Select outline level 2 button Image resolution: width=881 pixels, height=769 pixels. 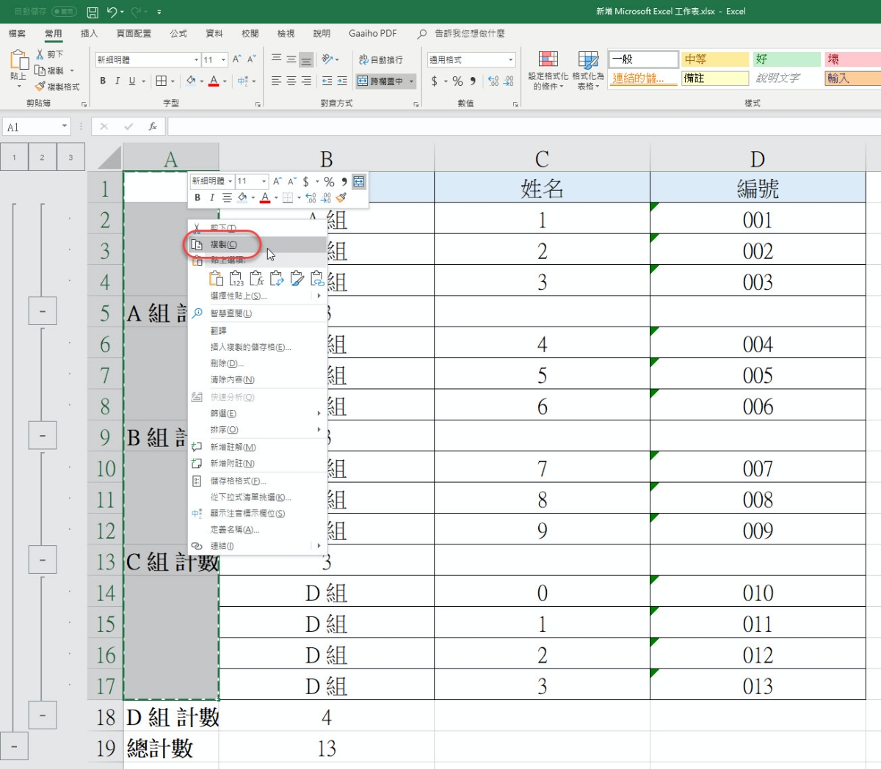coord(42,157)
